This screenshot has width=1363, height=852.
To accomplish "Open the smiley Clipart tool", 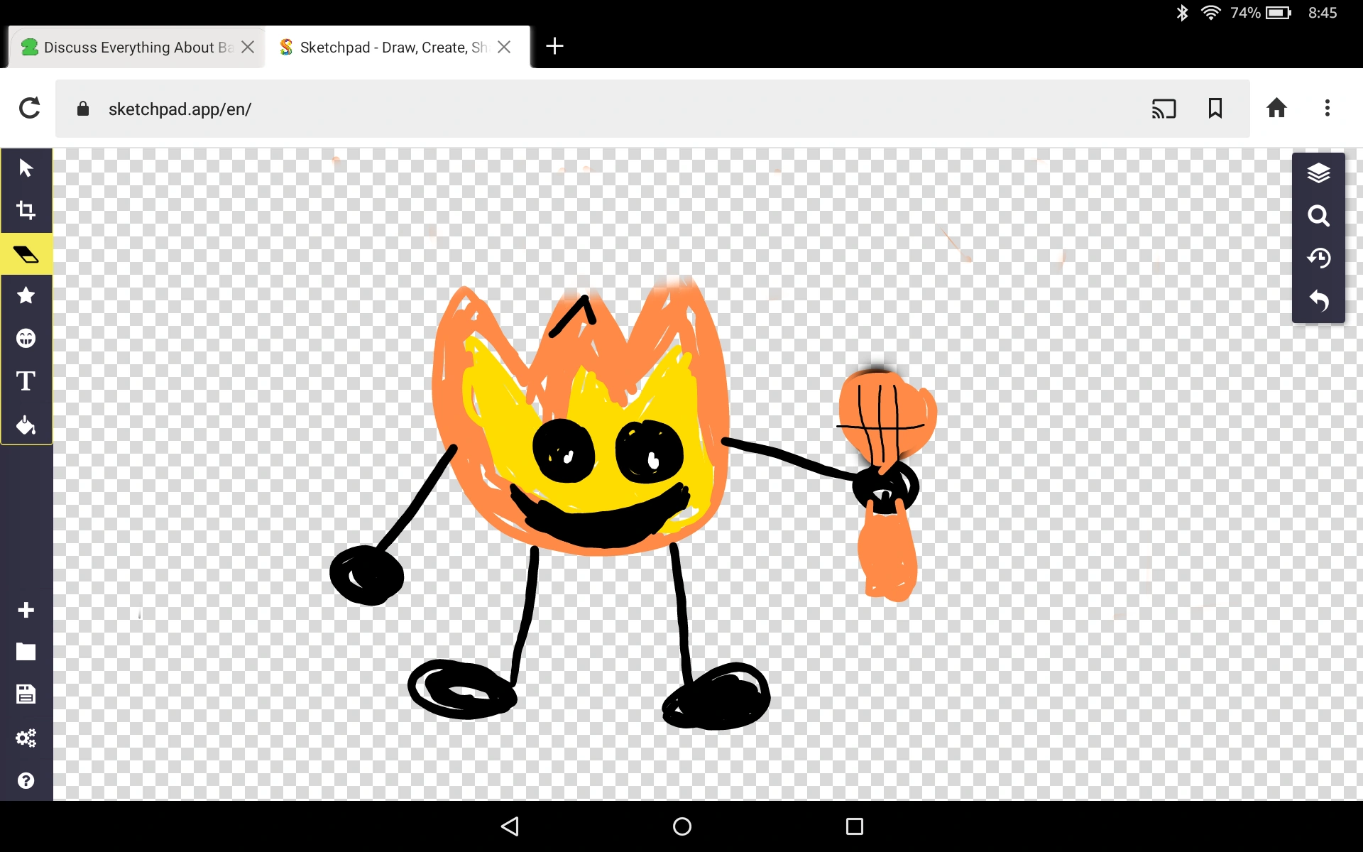I will [26, 339].
